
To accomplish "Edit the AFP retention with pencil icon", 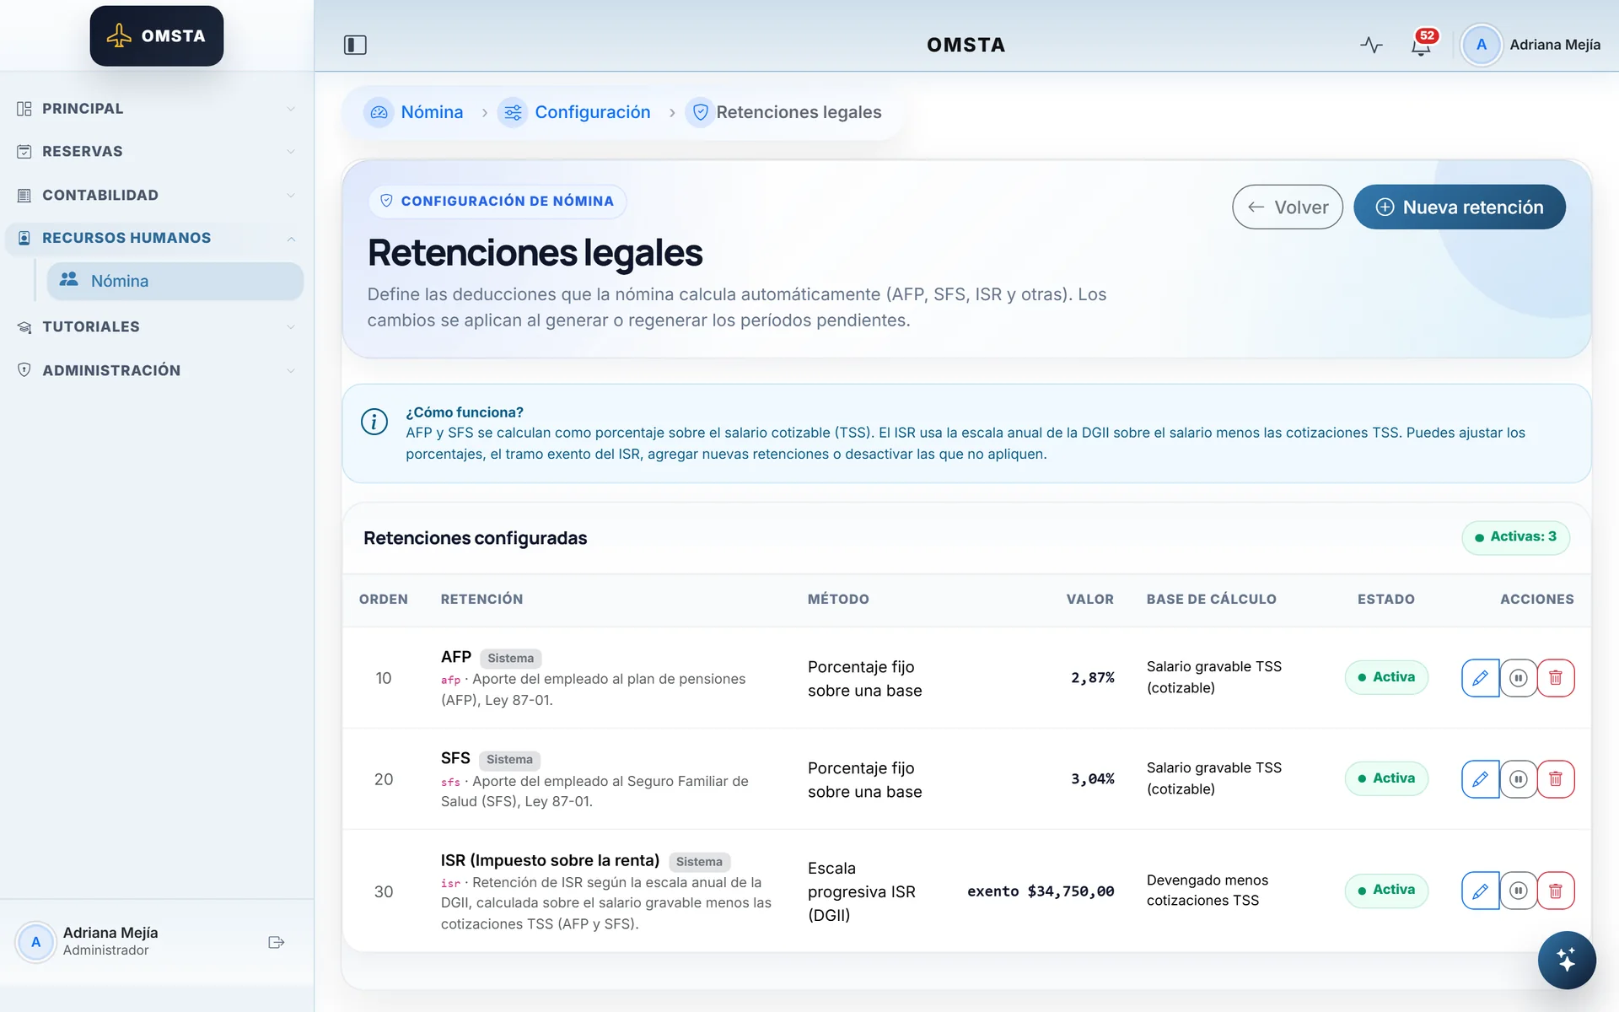I will coord(1480,678).
